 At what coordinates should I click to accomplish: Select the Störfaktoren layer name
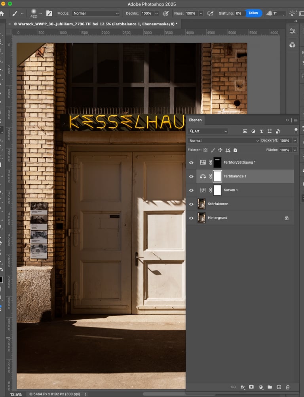click(218, 204)
